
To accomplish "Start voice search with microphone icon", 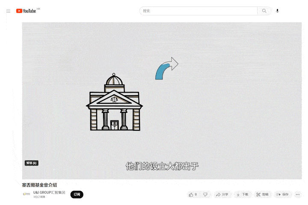I will click(277, 11).
